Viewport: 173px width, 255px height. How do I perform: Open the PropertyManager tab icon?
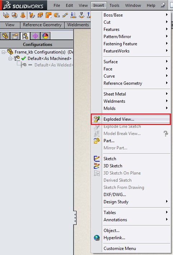pyautogui.click(x=15, y=36)
